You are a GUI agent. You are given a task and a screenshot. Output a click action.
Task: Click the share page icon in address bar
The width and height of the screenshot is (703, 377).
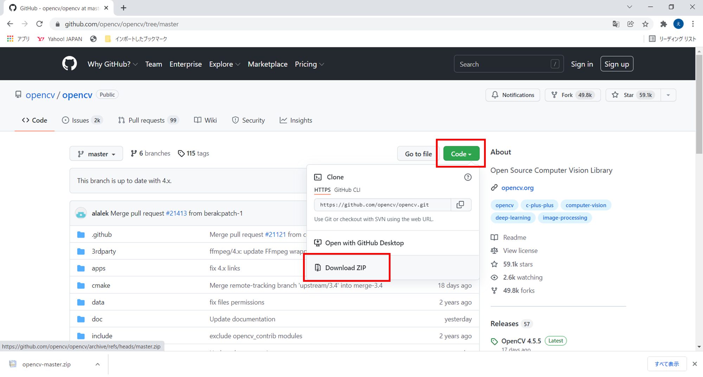(631, 24)
